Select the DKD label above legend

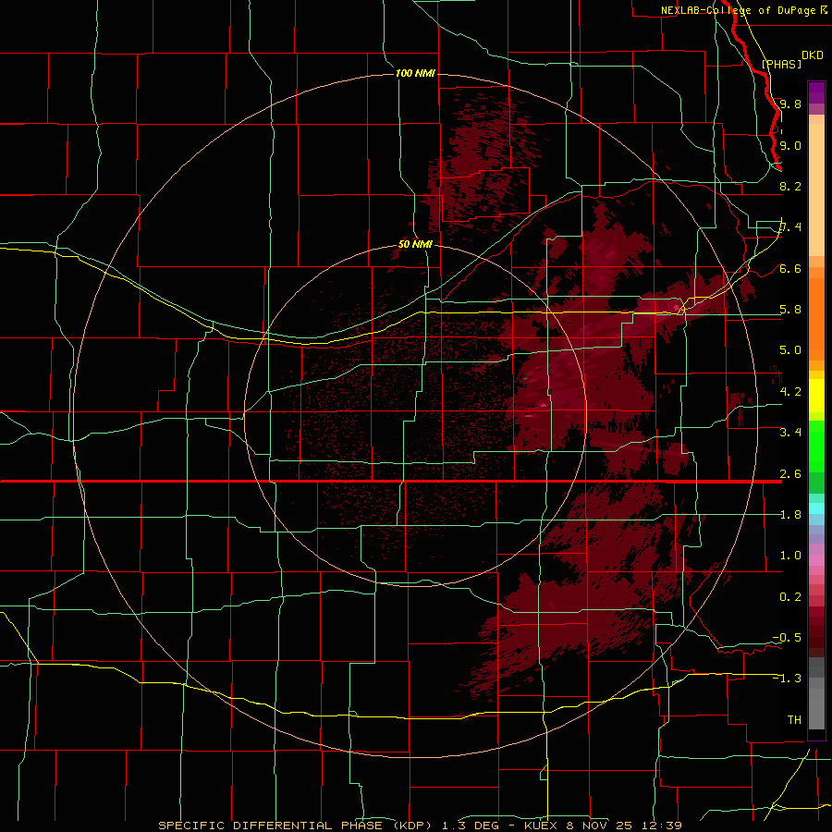(813, 55)
